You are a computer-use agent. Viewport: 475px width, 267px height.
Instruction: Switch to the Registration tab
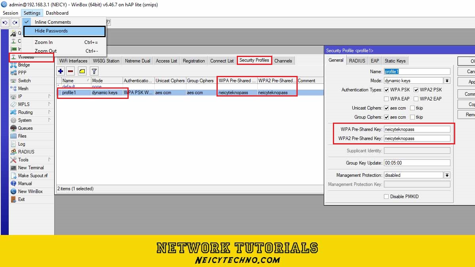coord(194,61)
